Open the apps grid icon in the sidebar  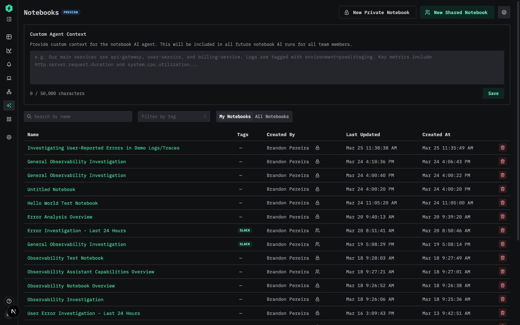pos(9,119)
